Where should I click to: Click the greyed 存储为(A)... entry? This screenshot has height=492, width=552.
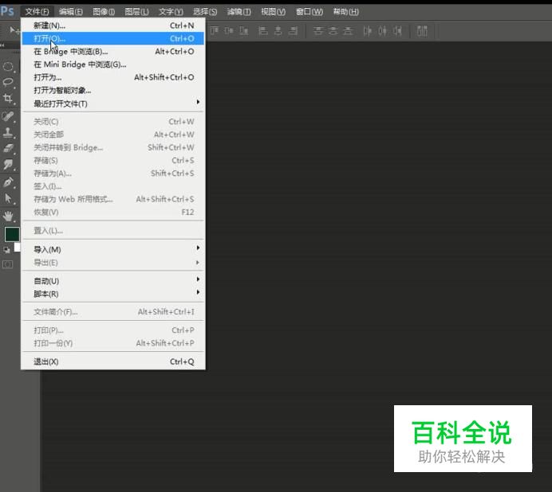(113, 174)
